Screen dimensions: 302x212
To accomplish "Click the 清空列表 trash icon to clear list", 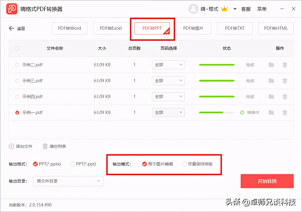I will (46, 146).
